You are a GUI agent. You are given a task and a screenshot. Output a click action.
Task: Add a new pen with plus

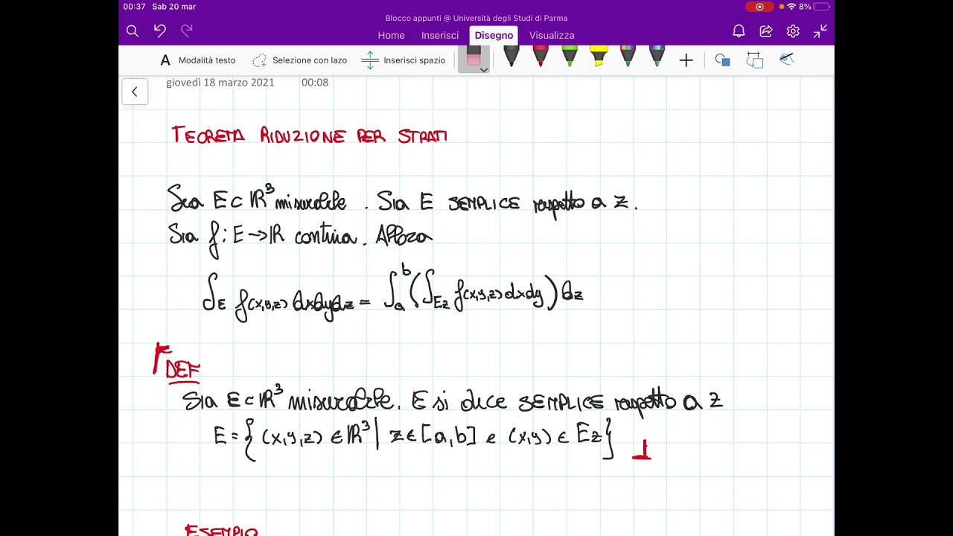(x=686, y=60)
